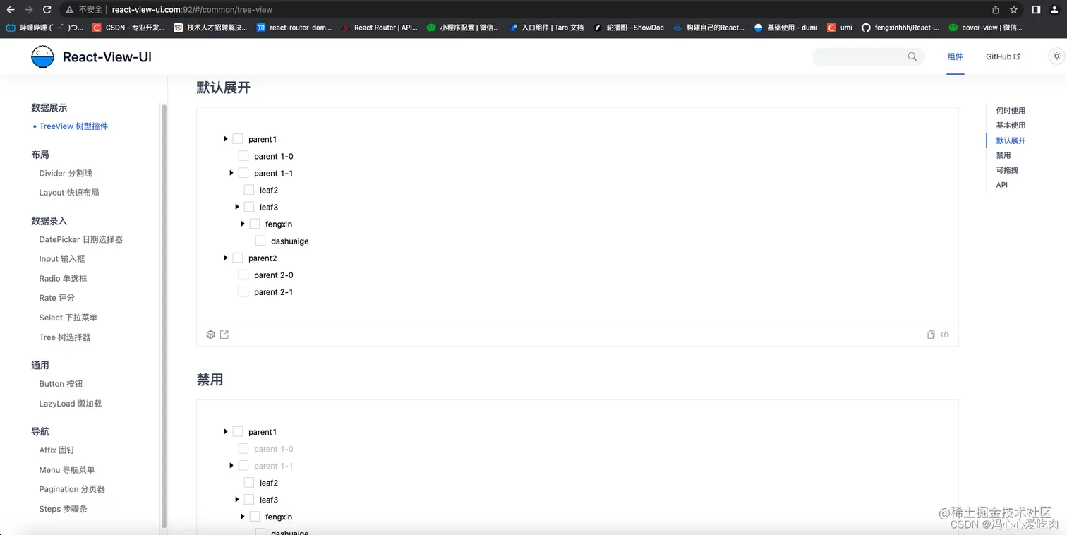Show source code brackets icon
Screen dimensions: 1067x535
[x=945, y=335]
